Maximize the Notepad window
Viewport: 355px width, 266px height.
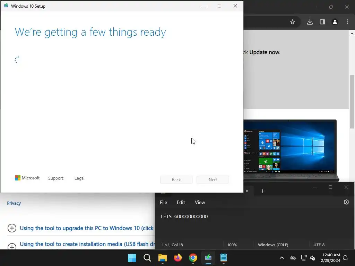[330, 187]
